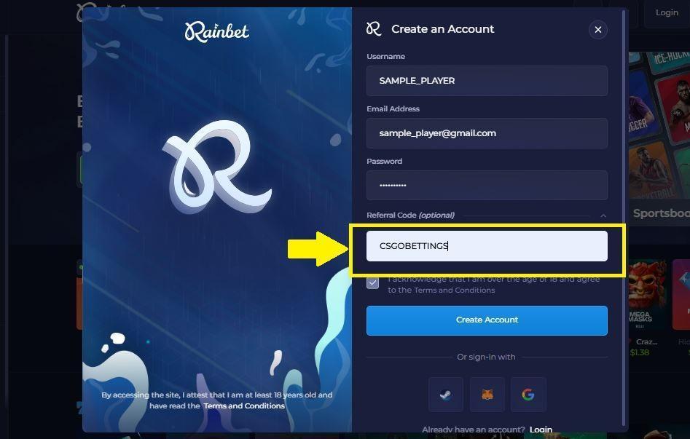690x439 pixels.
Task: Focus the Email Address input field
Action: click(x=487, y=133)
